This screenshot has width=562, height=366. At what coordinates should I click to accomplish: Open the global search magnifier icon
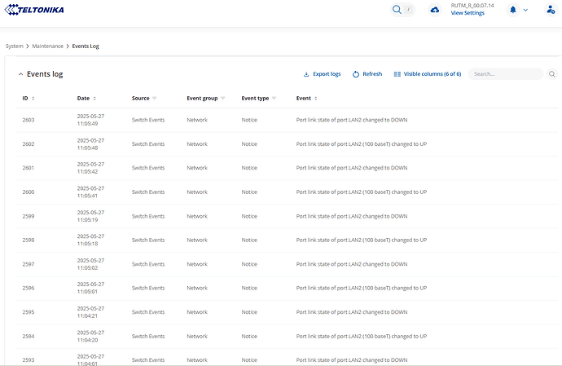click(x=397, y=10)
